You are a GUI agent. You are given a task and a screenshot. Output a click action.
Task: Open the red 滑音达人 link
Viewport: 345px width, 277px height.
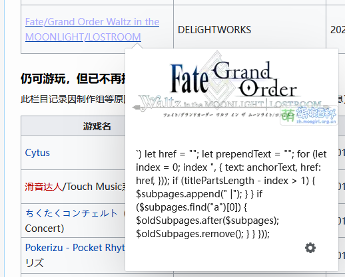pyautogui.click(x=44, y=187)
